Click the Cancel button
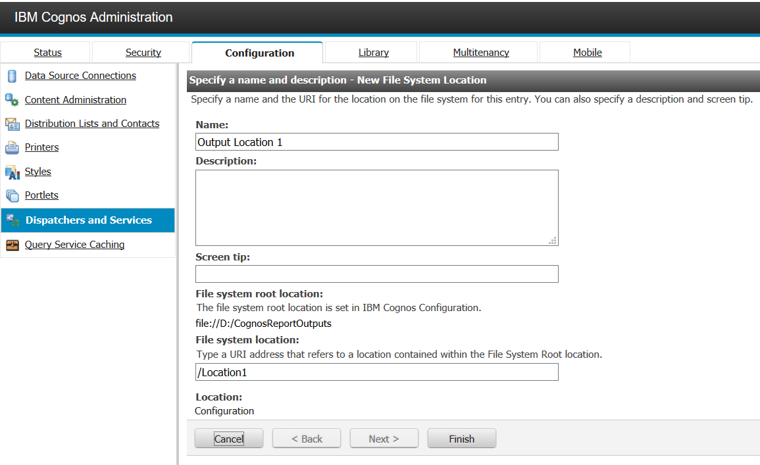The width and height of the screenshot is (760, 465). [229, 438]
